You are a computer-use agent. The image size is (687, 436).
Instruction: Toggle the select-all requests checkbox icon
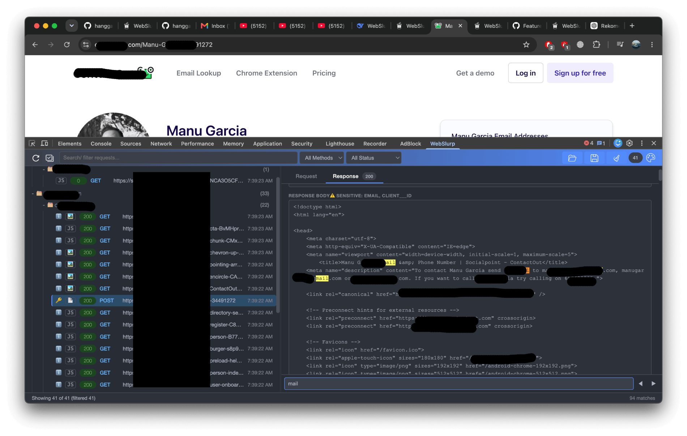coord(50,158)
